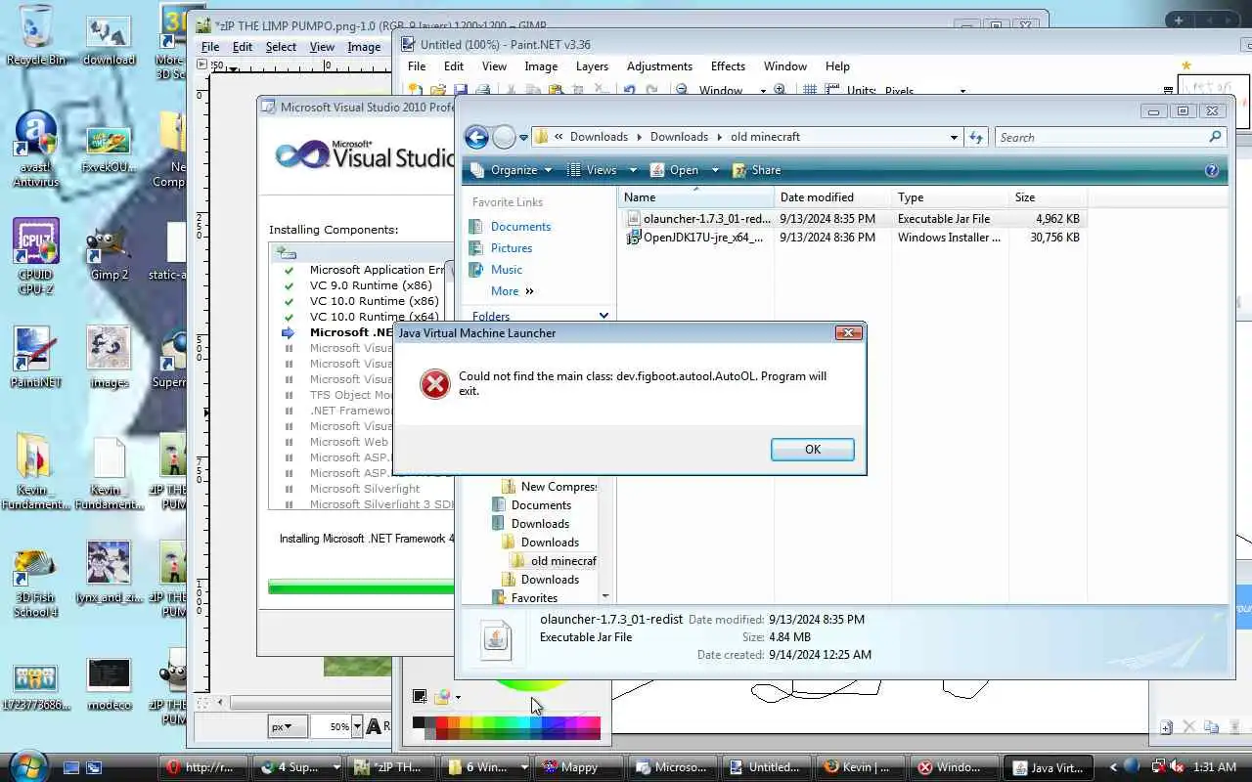The height and width of the screenshot is (782, 1252).
Task: Click the avast! Antivirus desktop icon
Action: pos(36,149)
